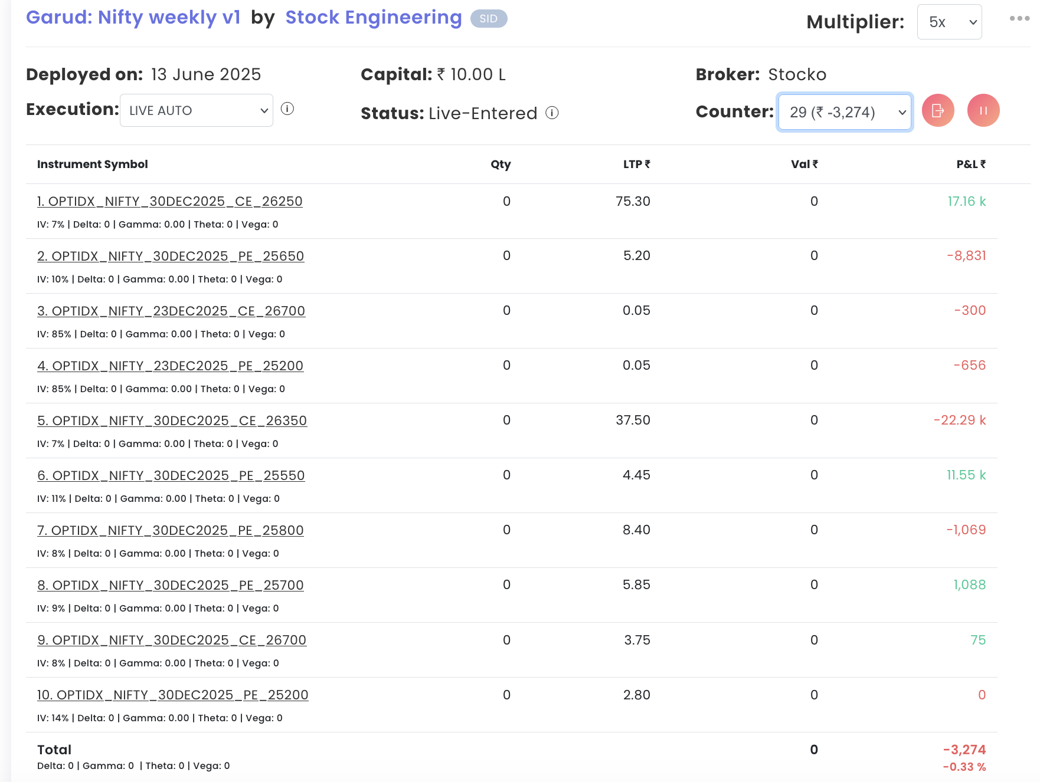Expand the Execution LIVE AUTO dropdown
Image resolution: width=1040 pixels, height=782 pixels.
[197, 110]
